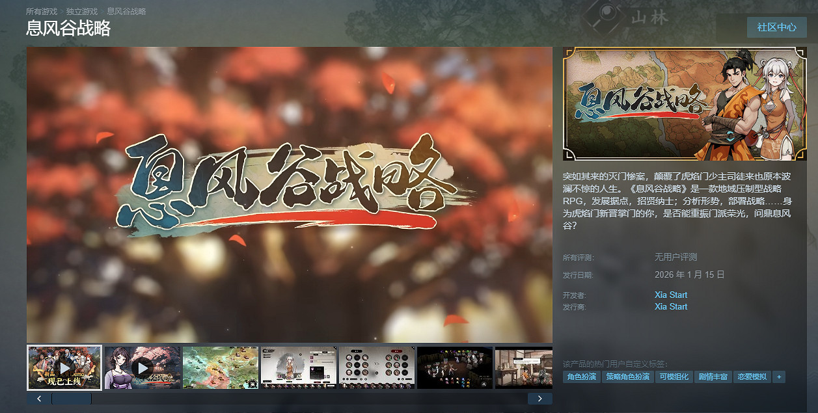Select the 策略角色扮演 tag

coord(629,377)
